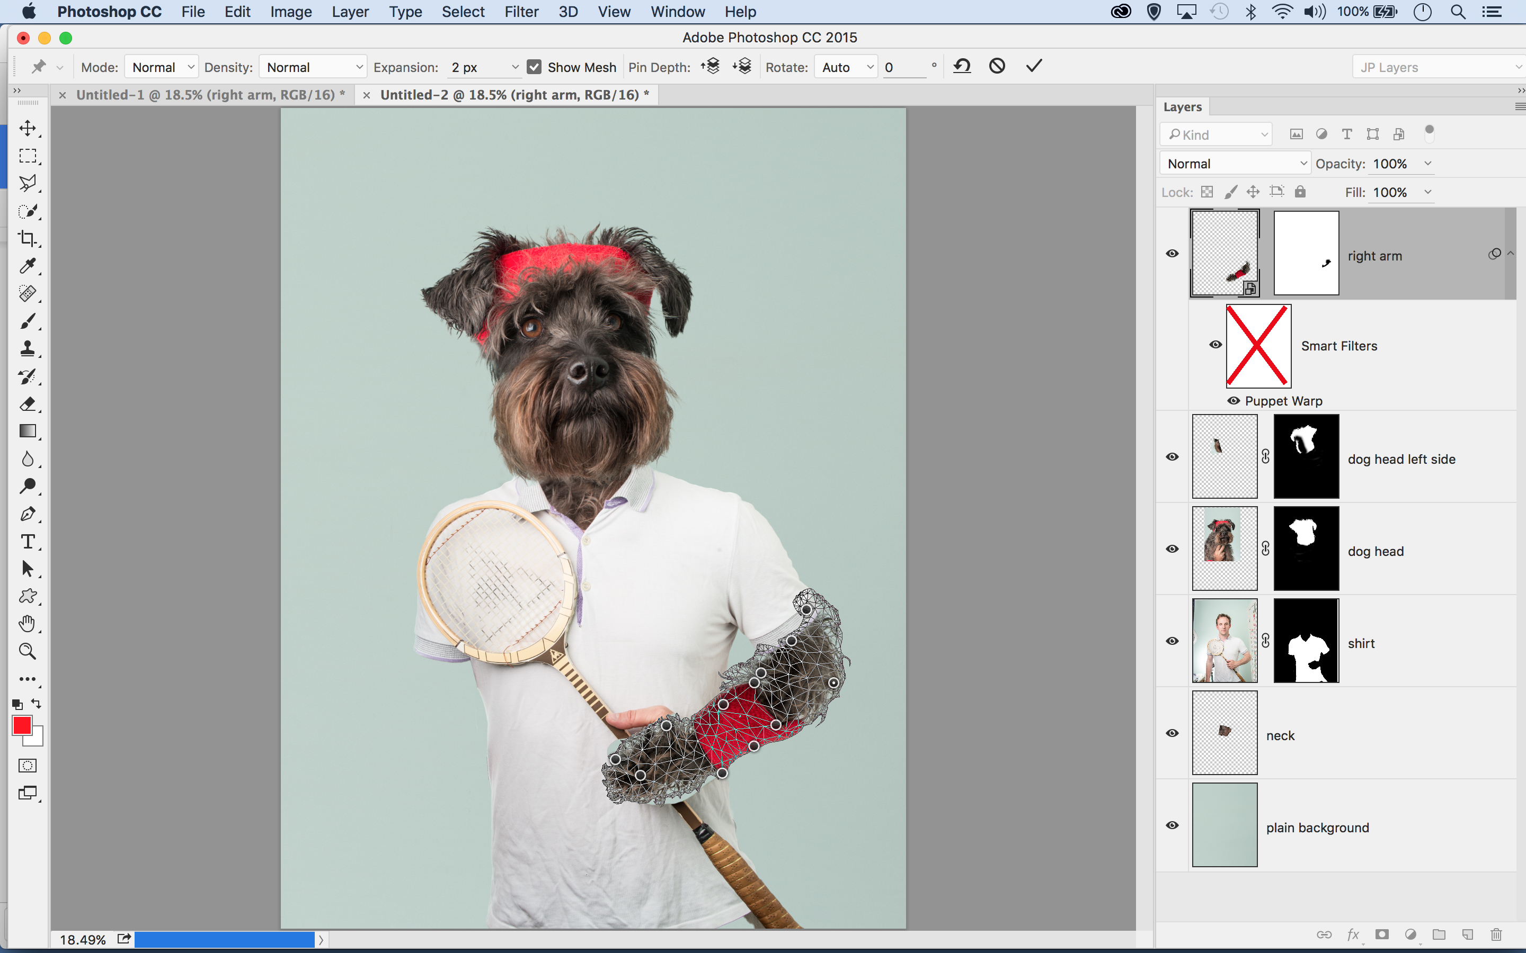Viewport: 1526px width, 953px height.
Task: Commit Puppet Warp with checkmark icon
Action: pyautogui.click(x=1034, y=66)
